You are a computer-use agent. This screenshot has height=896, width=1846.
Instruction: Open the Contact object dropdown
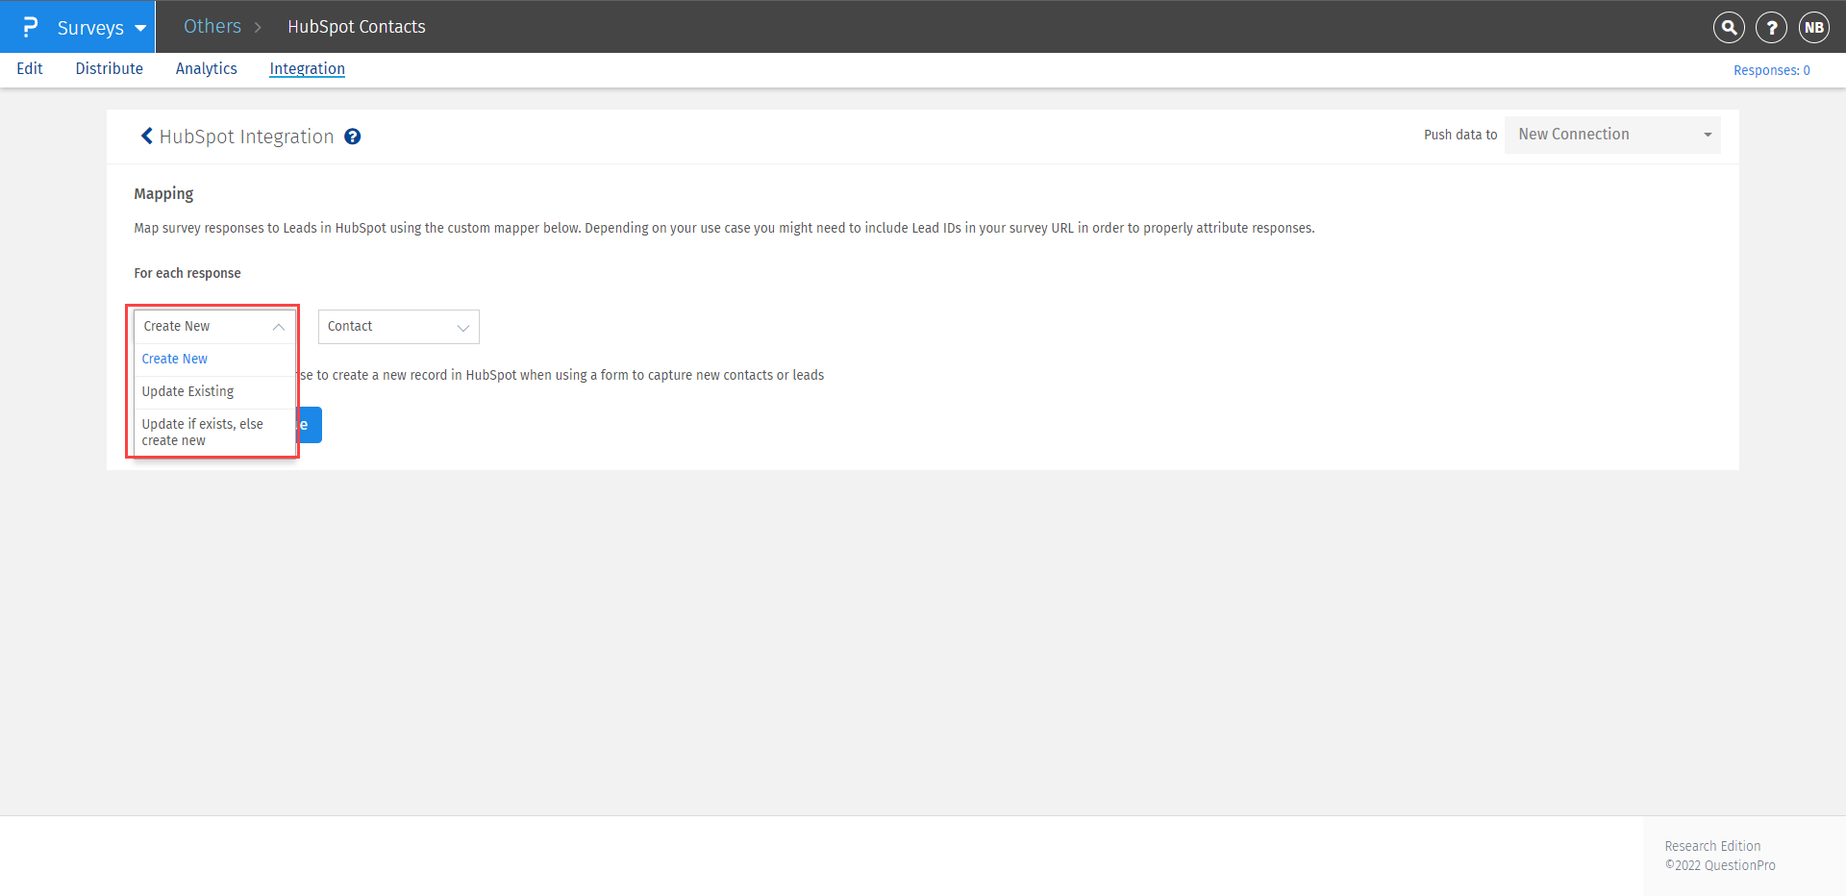click(x=399, y=327)
